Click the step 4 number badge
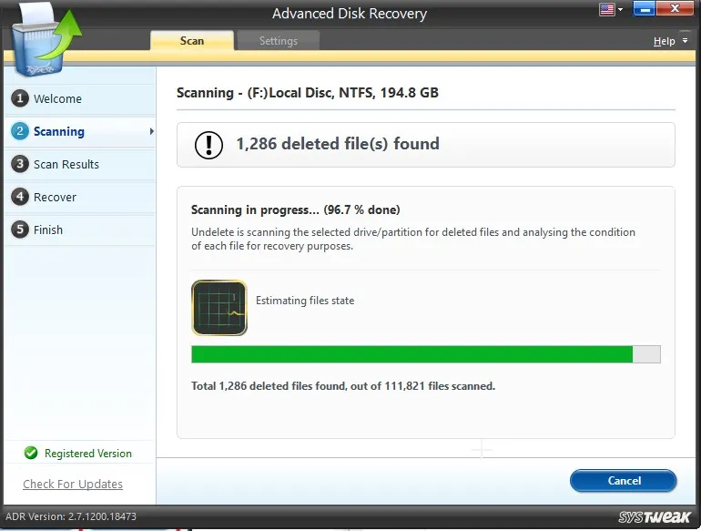701x531 pixels. pos(20,197)
